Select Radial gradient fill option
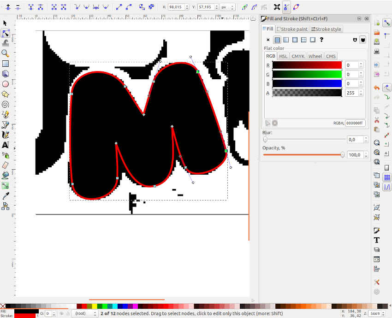The width and height of the screenshot is (392, 318). tap(295, 40)
